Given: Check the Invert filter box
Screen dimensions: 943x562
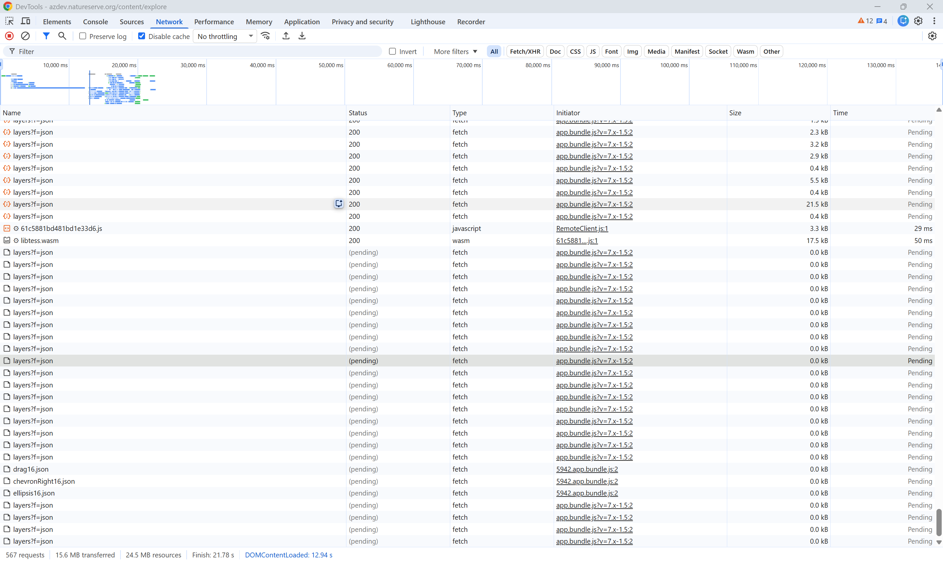Looking at the screenshot, I should [x=393, y=51].
